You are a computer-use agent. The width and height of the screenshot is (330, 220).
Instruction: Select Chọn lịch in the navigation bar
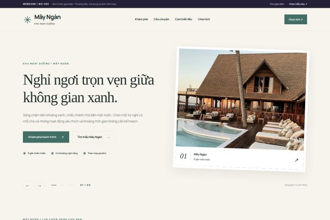pos(203,19)
